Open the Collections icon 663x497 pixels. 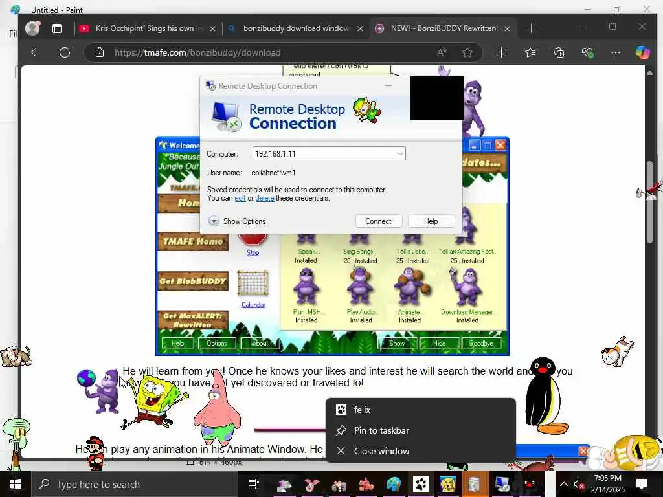coord(559,52)
